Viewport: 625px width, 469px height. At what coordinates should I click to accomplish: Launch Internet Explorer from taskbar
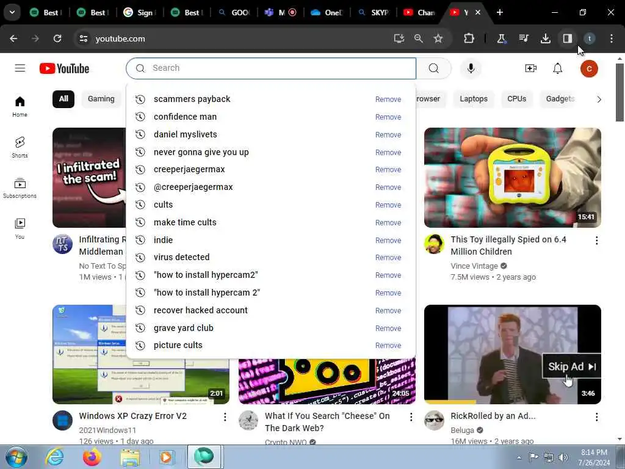(54, 457)
